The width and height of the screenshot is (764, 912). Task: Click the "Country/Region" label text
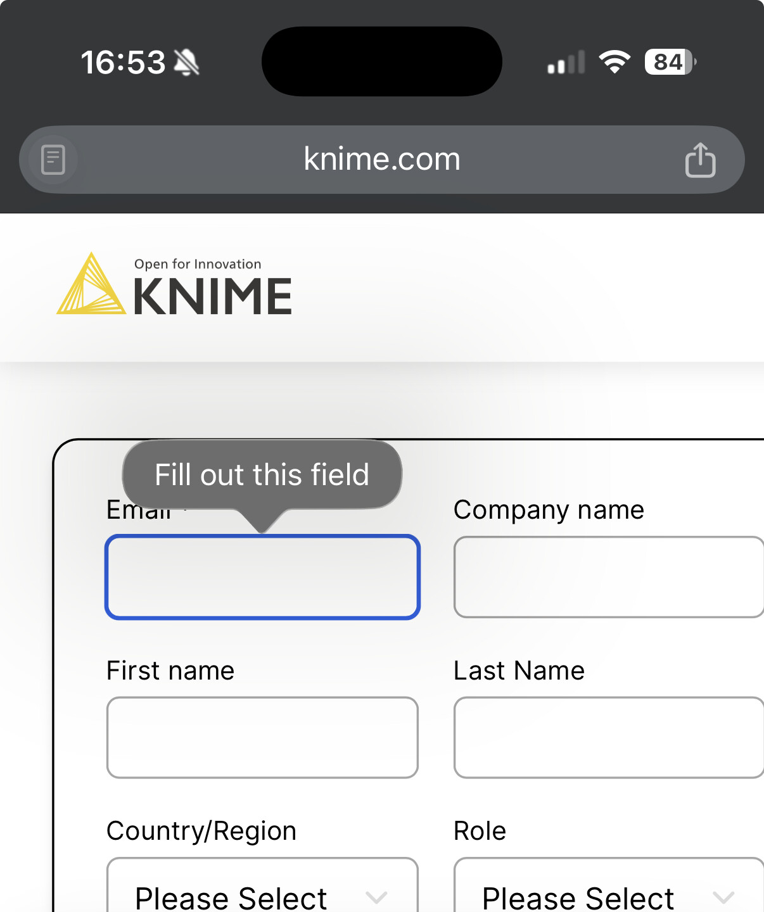[201, 831]
